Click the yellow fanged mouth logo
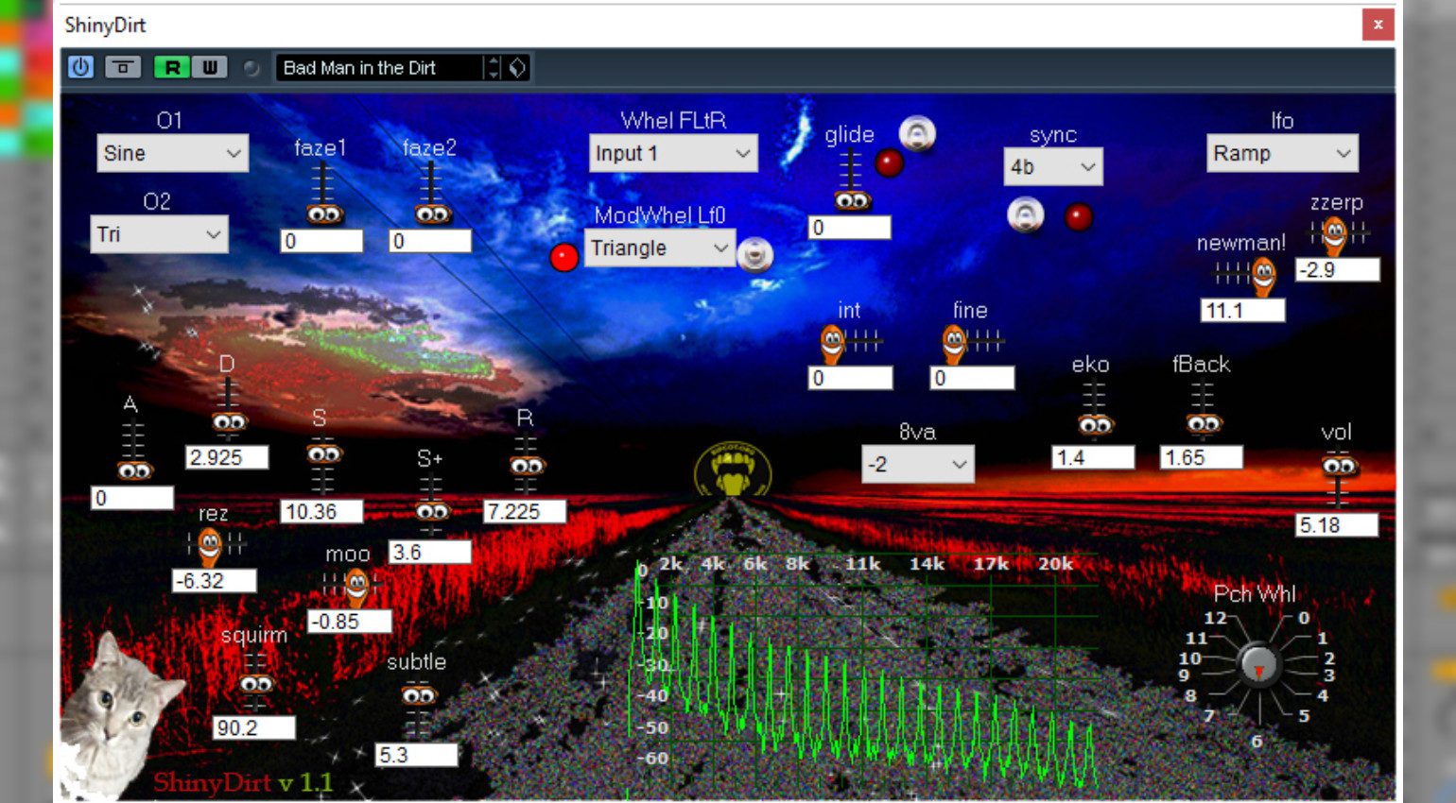The image size is (1456, 803). point(733,470)
